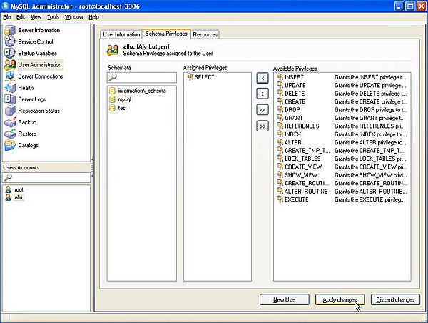Click EXECUTE privilege key icon

[280, 199]
